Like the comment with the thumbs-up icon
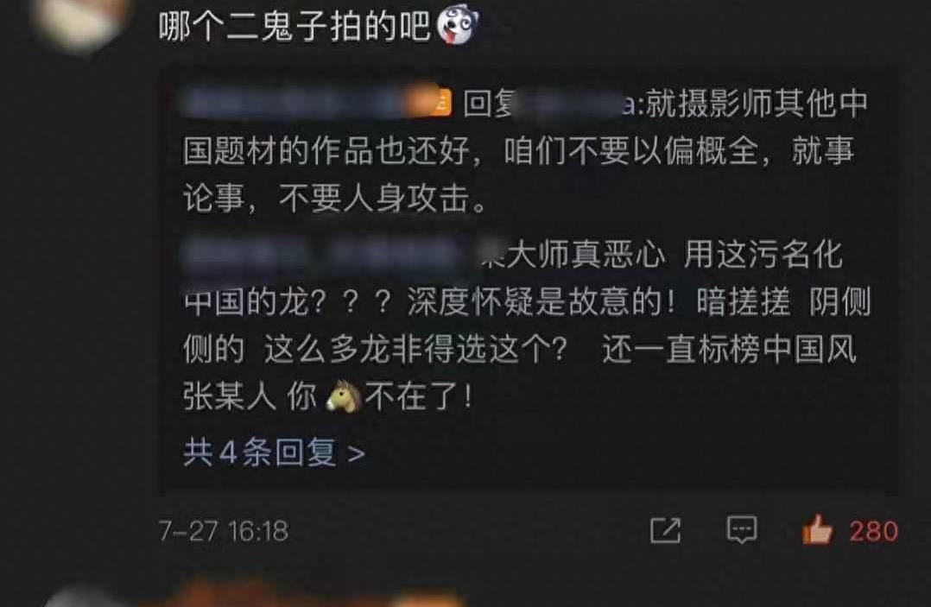Viewport: 931px width, 607px height. pyautogui.click(x=817, y=529)
